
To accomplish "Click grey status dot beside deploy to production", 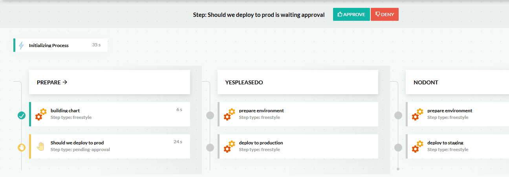I will coord(210,148).
